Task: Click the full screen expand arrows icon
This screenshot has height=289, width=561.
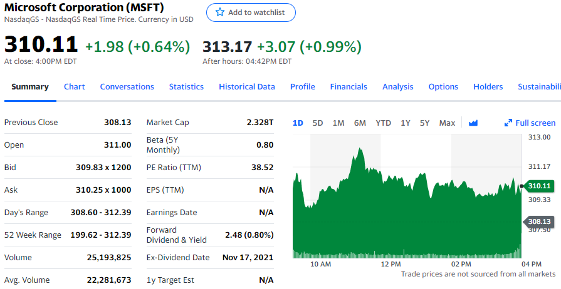Action: pyautogui.click(x=508, y=123)
